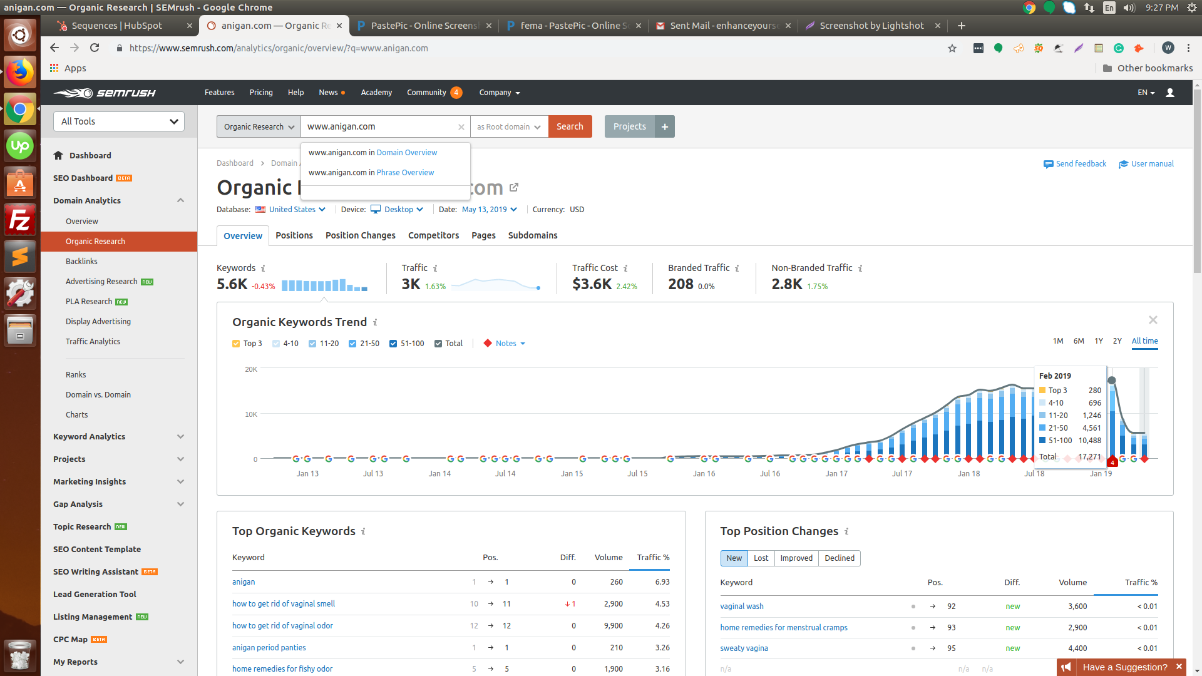Screen dimensions: 1202x676
Task: Switch to the Position Changes tab
Action: click(x=360, y=235)
